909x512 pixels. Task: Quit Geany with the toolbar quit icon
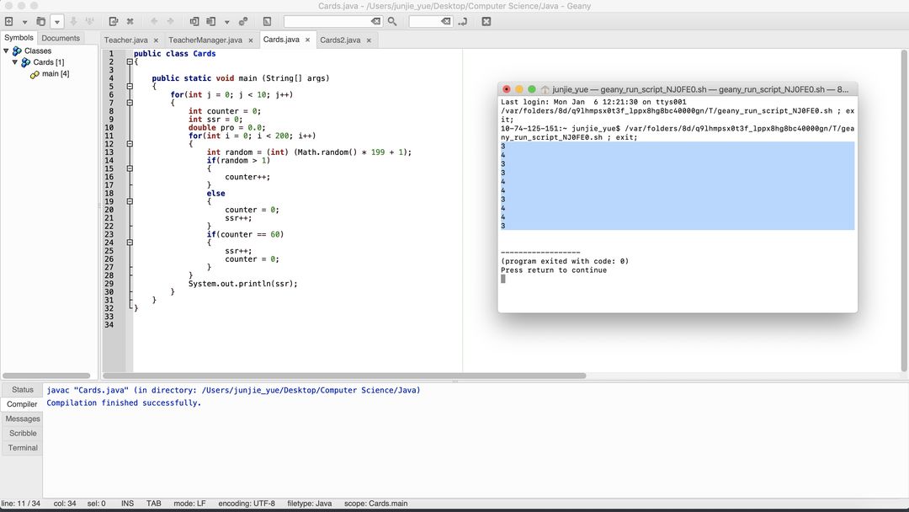click(x=486, y=21)
